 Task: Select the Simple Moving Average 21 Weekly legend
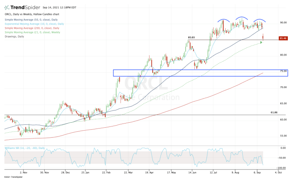pyautogui.click(x=33, y=32)
